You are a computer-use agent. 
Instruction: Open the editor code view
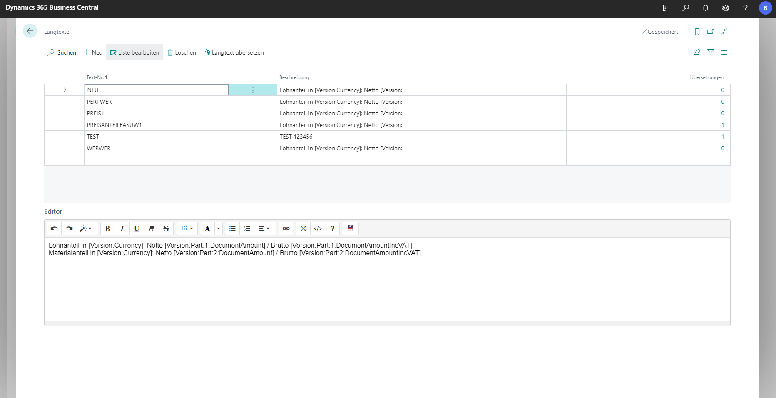[x=318, y=229]
